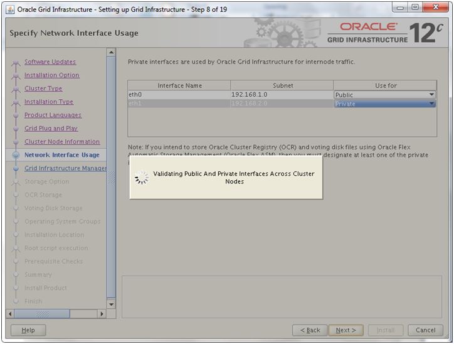Open the Cluster Type step
The image size is (454, 344).
43,89
